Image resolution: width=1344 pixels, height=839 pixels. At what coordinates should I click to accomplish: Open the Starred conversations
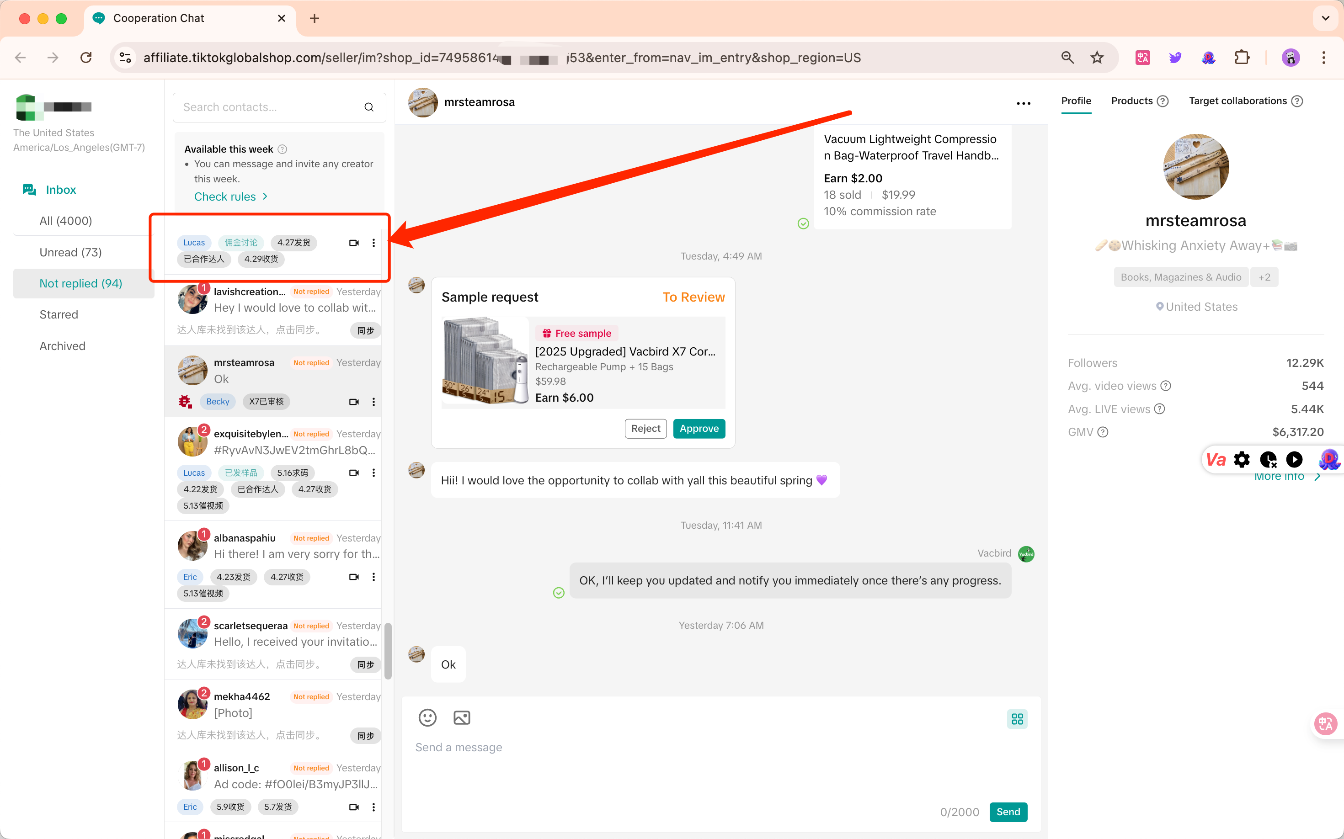pyautogui.click(x=59, y=314)
